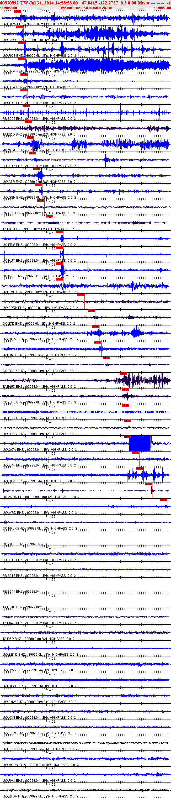Click the clipped blue block on OOW trace

(x=140, y=443)
